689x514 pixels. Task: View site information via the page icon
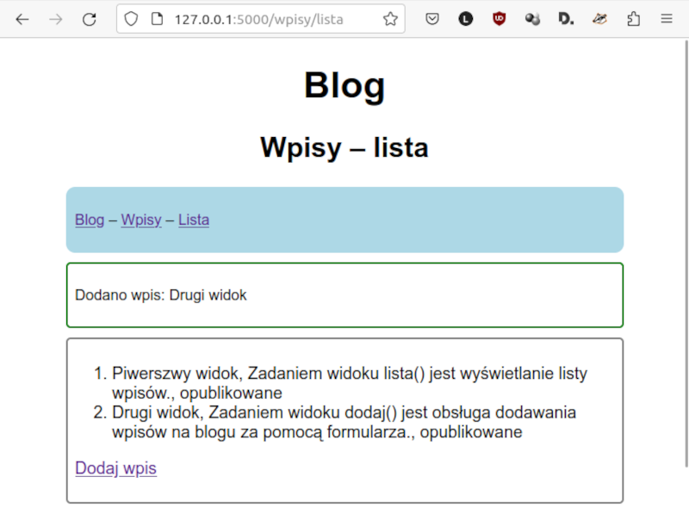click(x=156, y=18)
